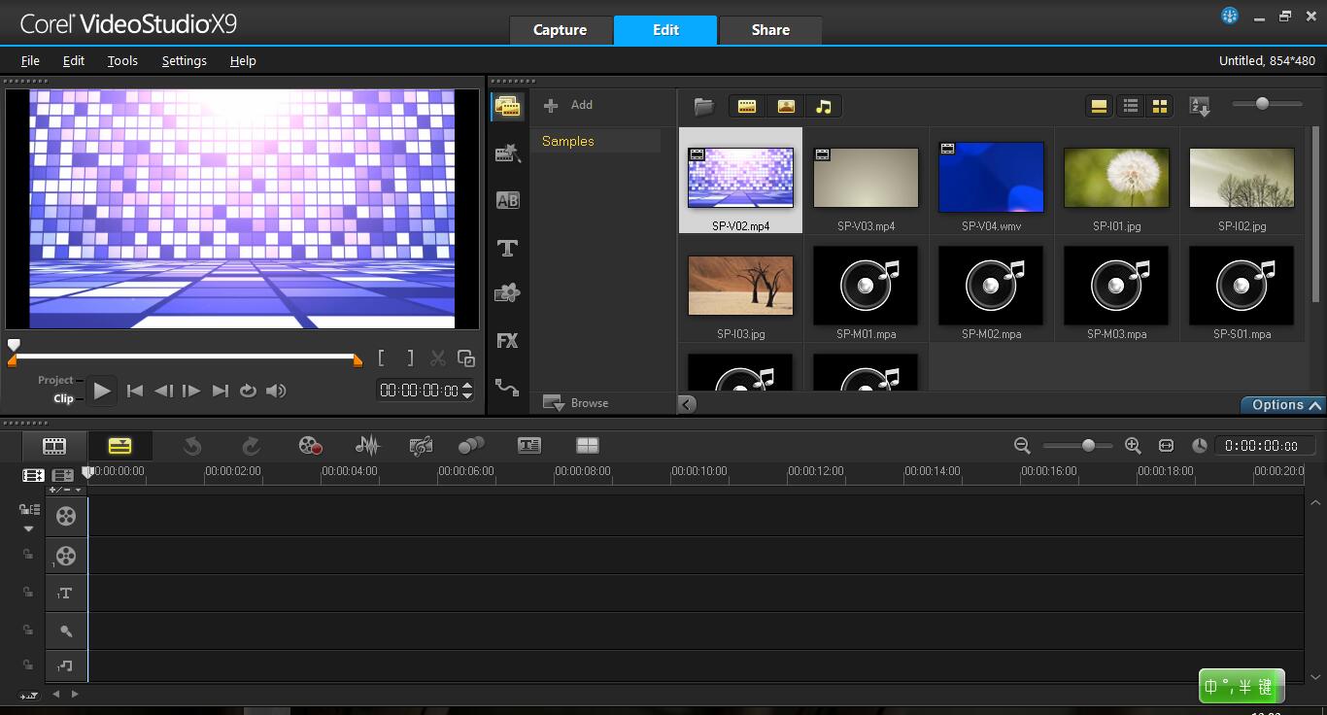Open the Settings menu

point(184,60)
